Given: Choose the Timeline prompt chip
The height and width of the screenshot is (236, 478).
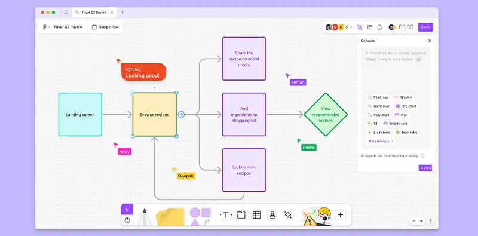Looking at the screenshot, I should pos(403,97).
